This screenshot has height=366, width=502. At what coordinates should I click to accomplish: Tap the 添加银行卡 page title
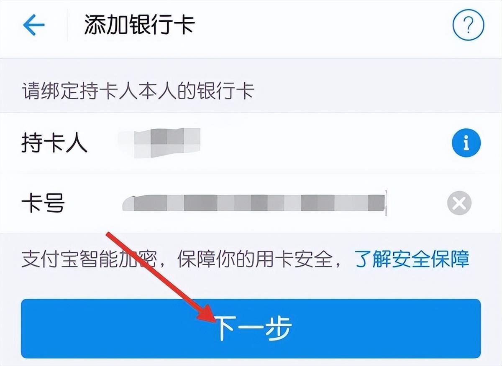(140, 26)
